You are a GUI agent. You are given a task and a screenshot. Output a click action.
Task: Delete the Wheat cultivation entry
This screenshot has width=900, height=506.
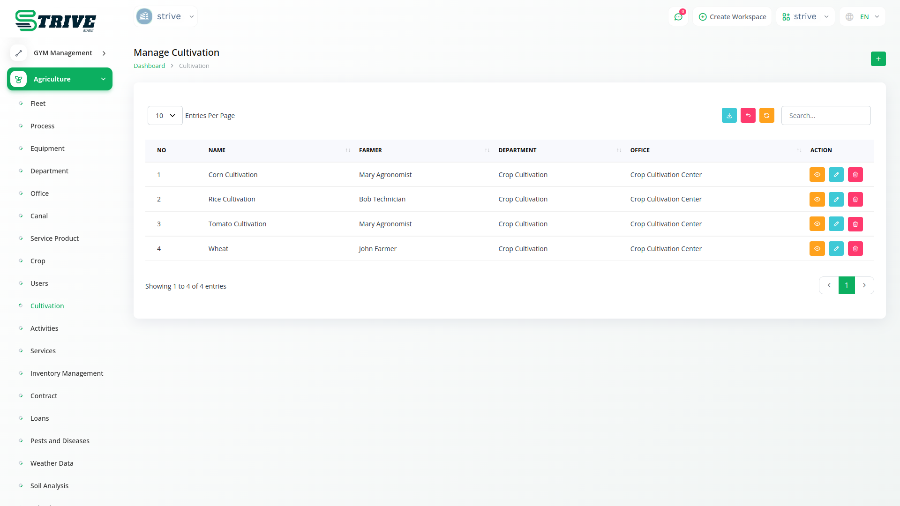pos(855,249)
